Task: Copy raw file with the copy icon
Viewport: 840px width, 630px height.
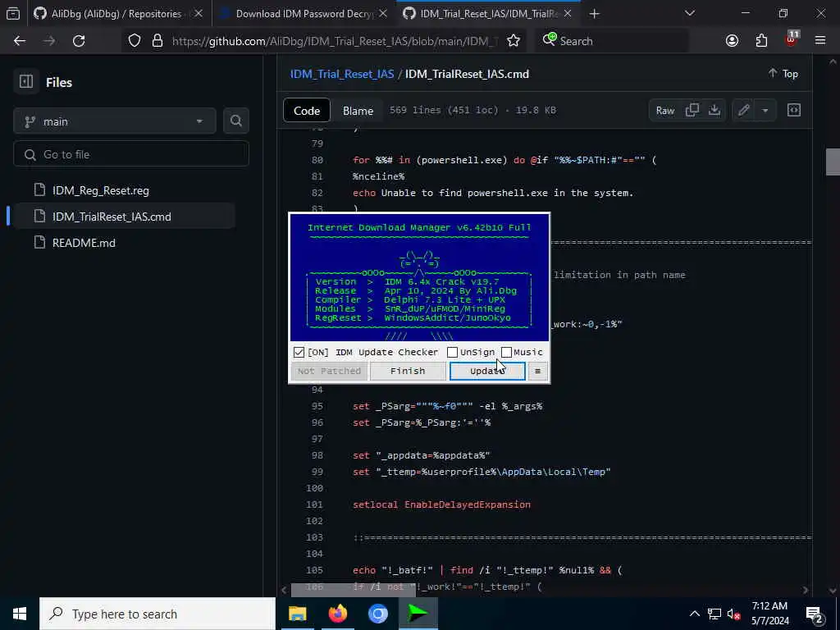Action: (692, 111)
